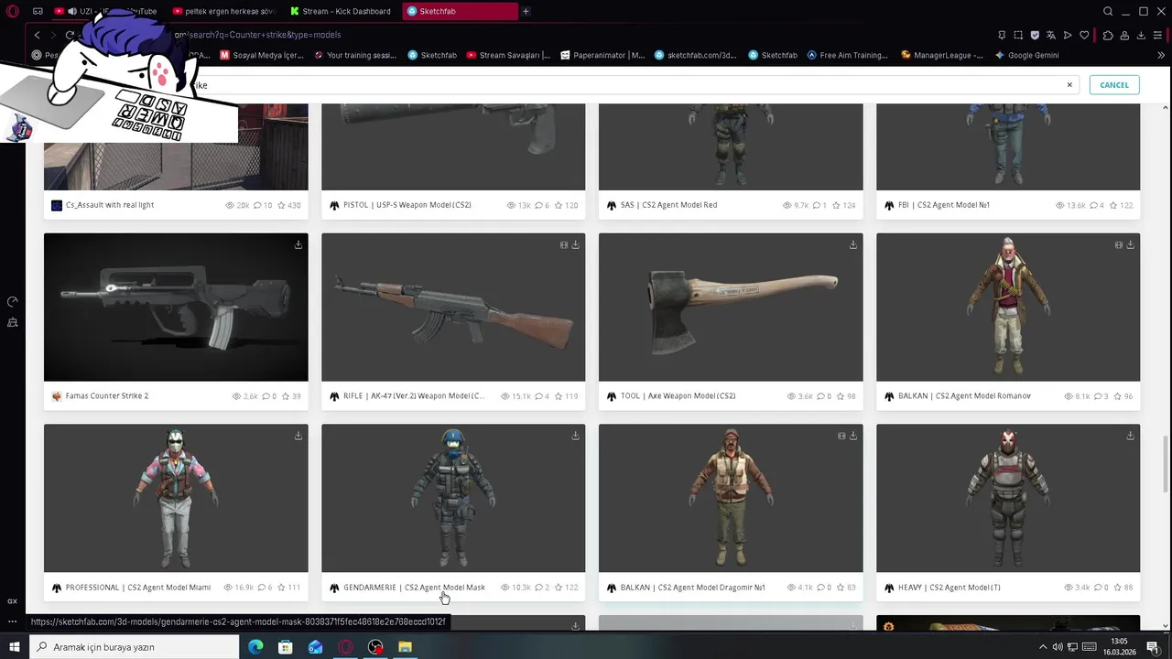This screenshot has height=659, width=1172.
Task: Open RIFLE | AK-47 (Ver.2) Weapon Model title
Action: [414, 396]
